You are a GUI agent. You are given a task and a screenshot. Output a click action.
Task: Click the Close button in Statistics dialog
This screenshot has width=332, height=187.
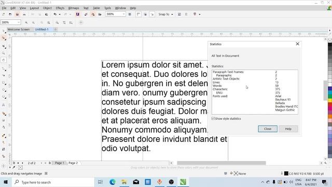tap(268, 129)
